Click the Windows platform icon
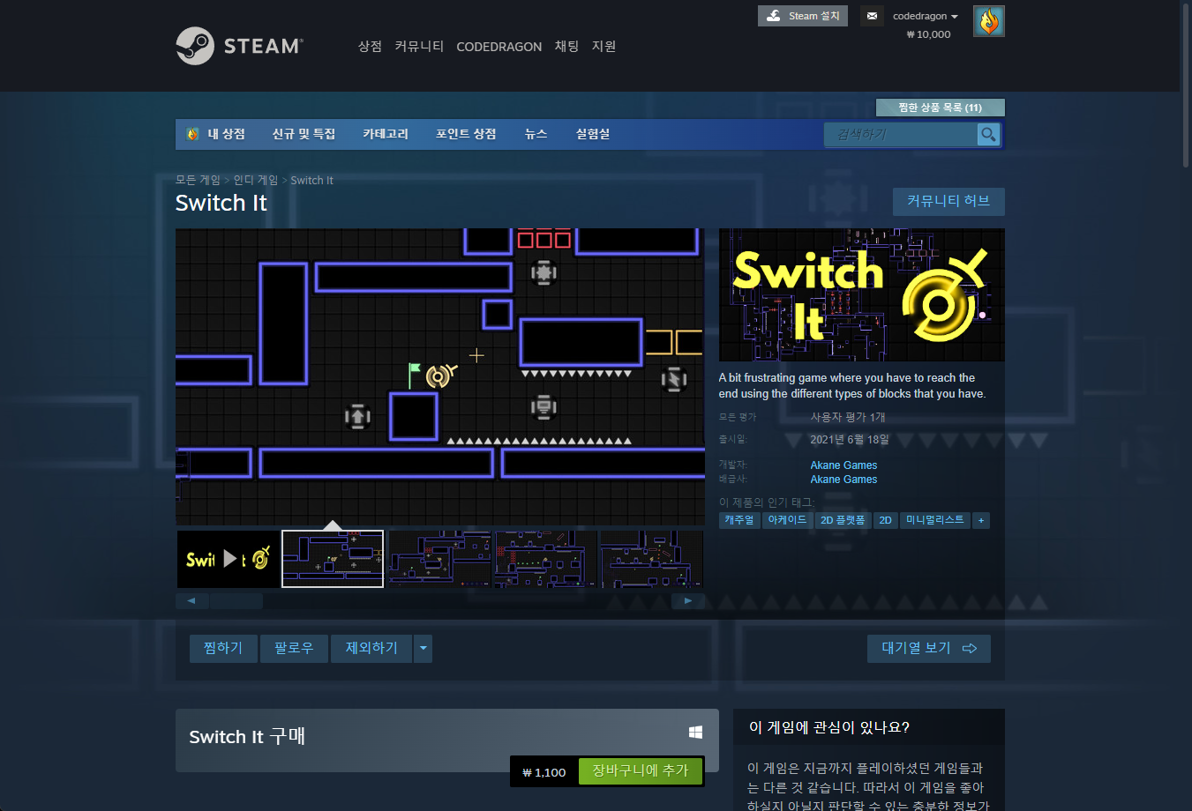The image size is (1192, 811). [x=695, y=733]
